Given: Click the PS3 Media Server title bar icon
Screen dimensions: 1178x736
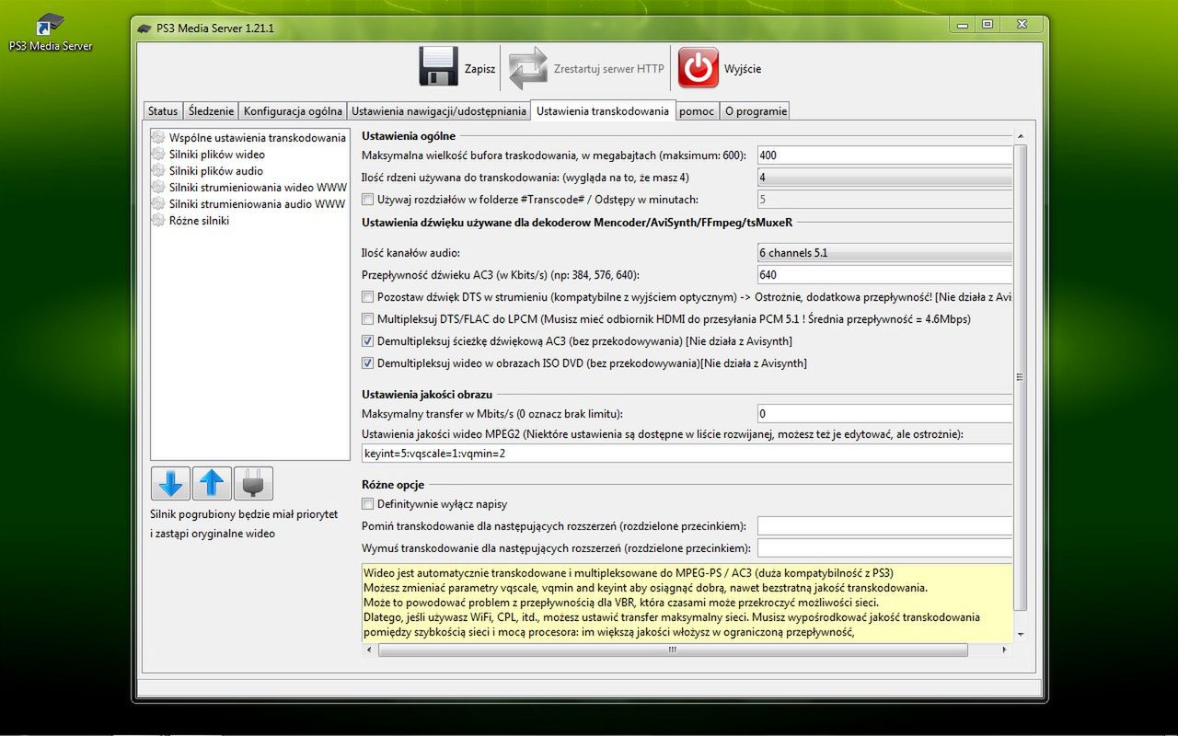Looking at the screenshot, I should 144,29.
